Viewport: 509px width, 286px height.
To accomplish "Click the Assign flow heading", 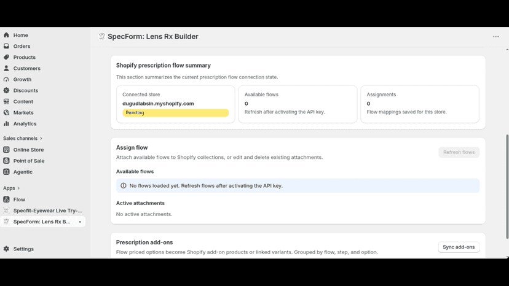I will click(x=132, y=147).
